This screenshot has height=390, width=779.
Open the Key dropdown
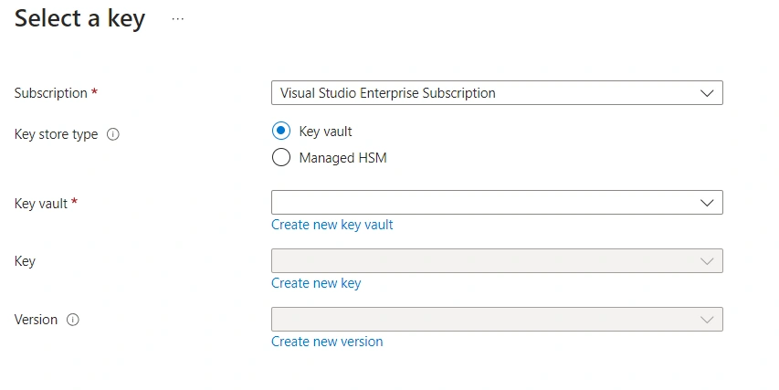coord(497,261)
